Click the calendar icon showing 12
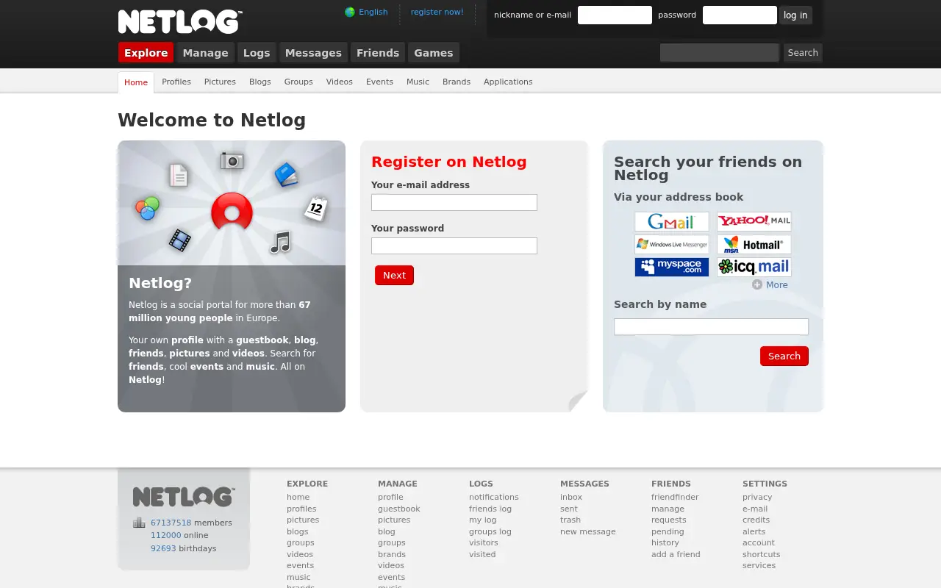The width and height of the screenshot is (941, 588). (315, 209)
